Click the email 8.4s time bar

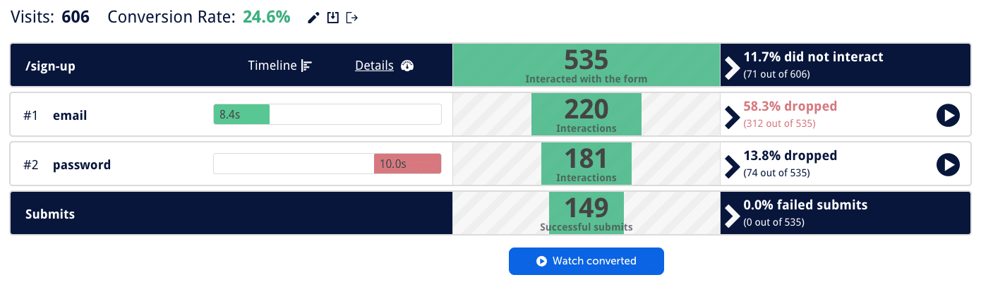tap(327, 115)
